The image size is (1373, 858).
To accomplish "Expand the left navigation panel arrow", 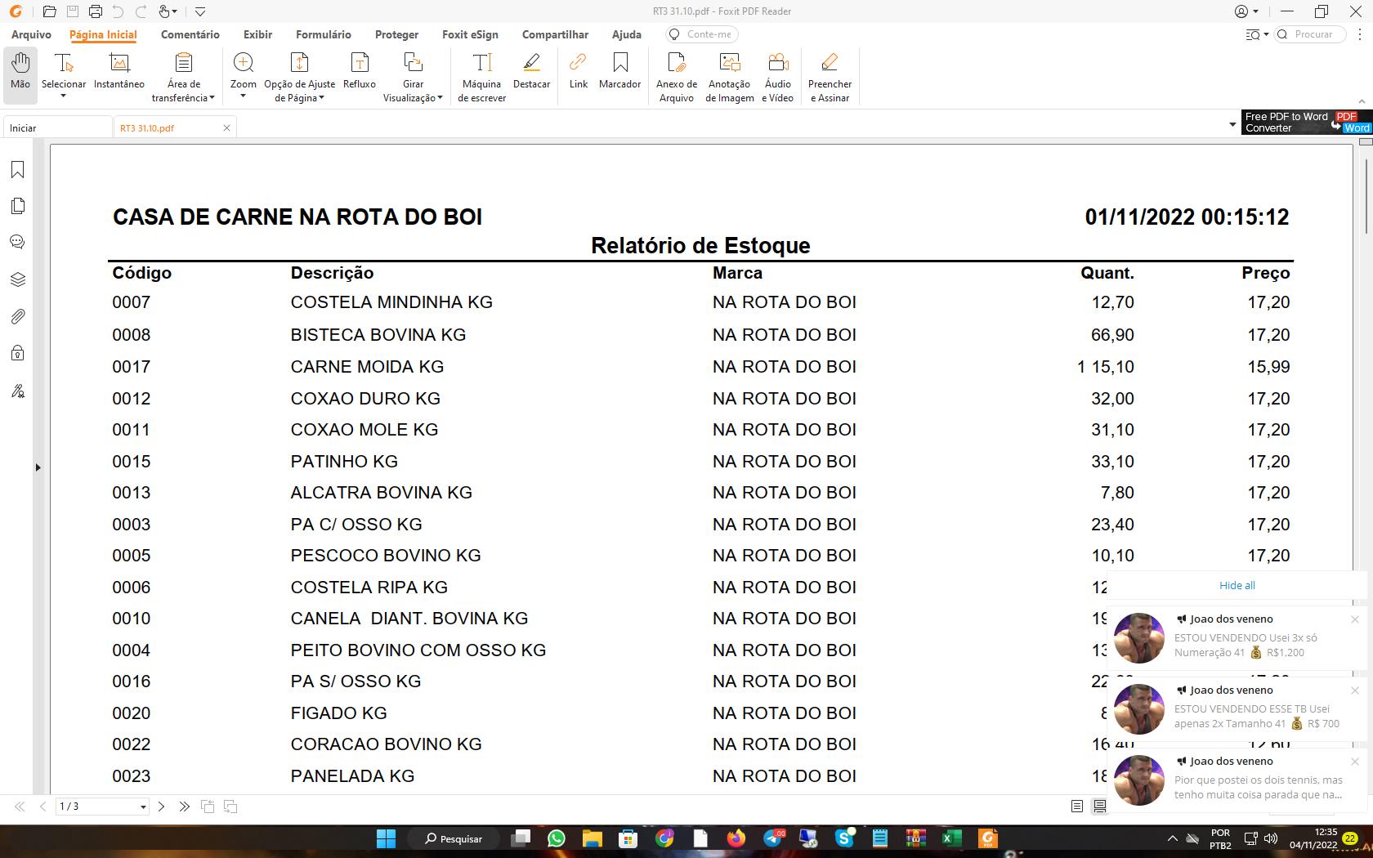I will pyautogui.click(x=38, y=467).
